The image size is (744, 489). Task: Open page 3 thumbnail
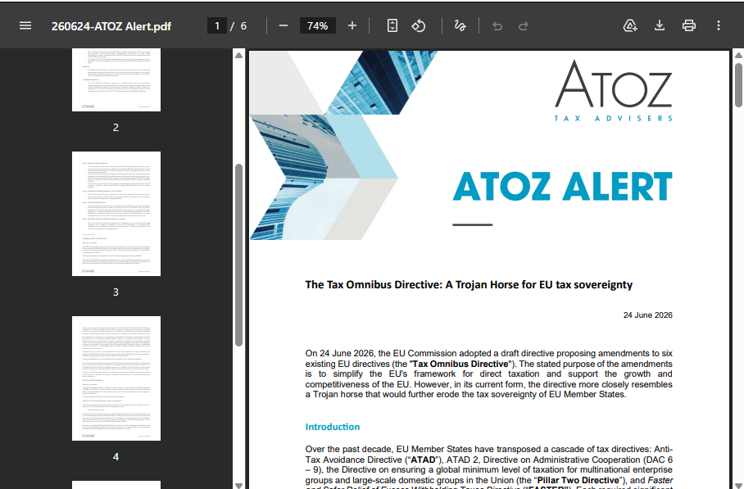tap(116, 214)
